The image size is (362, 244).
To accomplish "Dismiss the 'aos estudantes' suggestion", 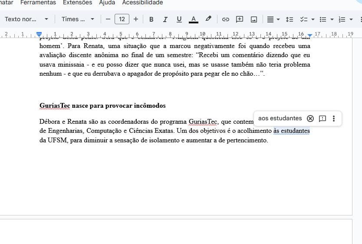I will click(310, 119).
